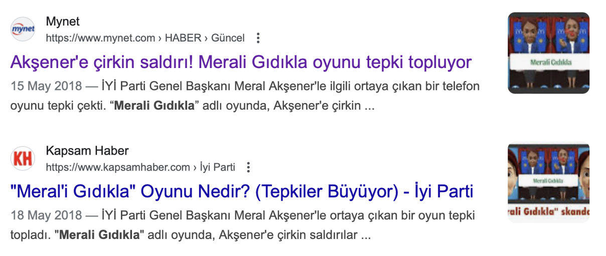Select the "İyi Parti" breadcrumb in the Kapsam result
Viewport: 606px width, 256px height.
point(217,167)
